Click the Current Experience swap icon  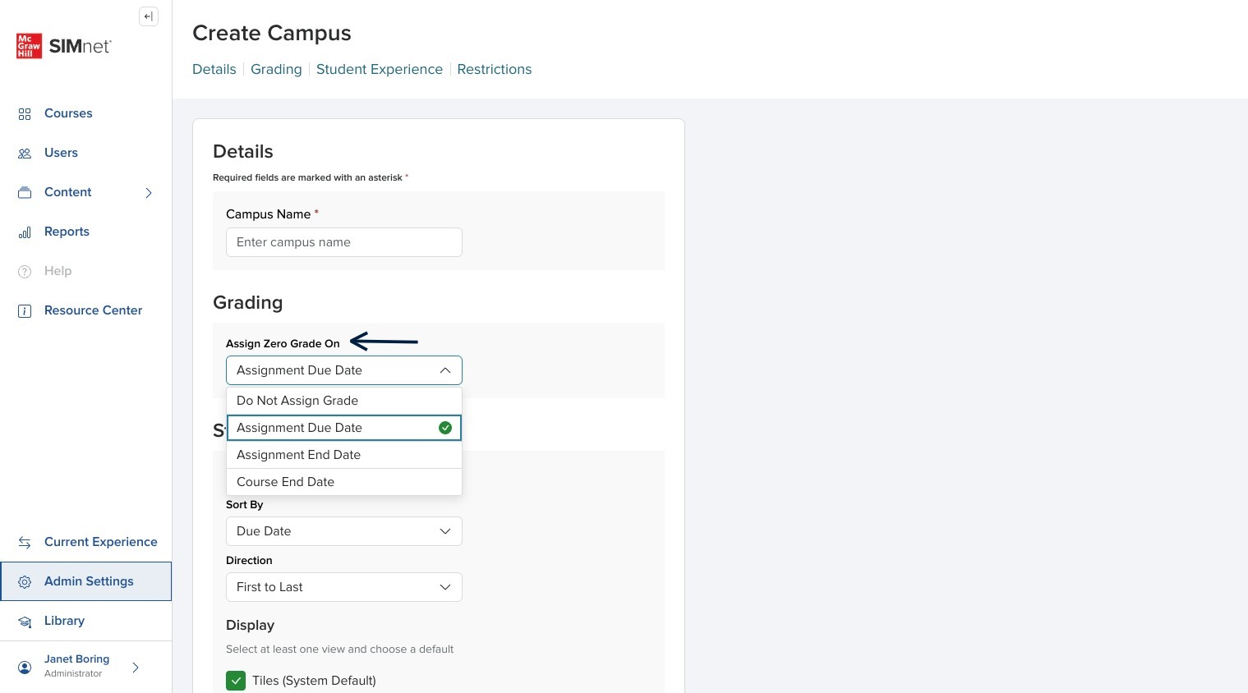click(x=25, y=543)
